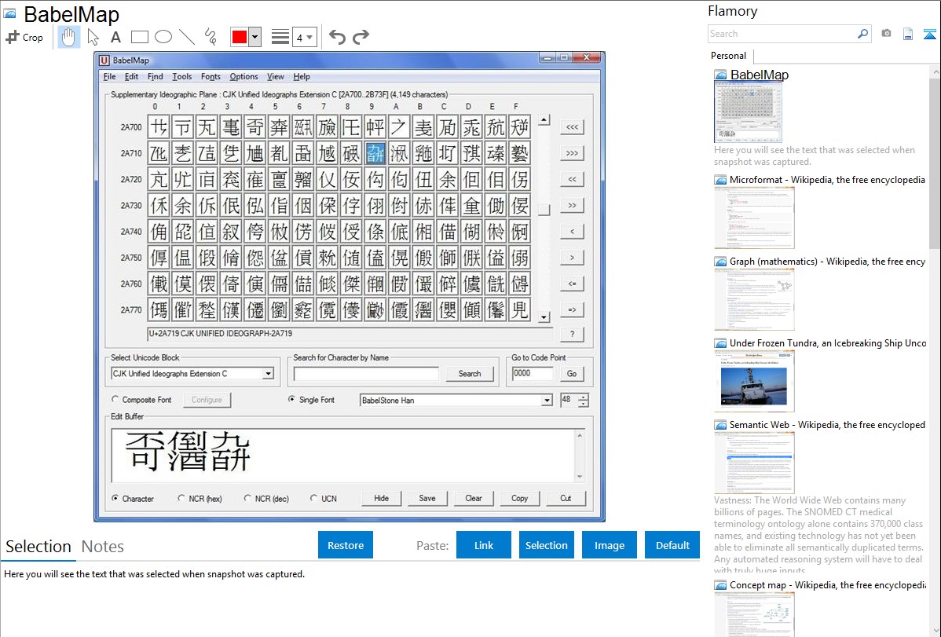Choose the text annotation tool

click(115, 37)
